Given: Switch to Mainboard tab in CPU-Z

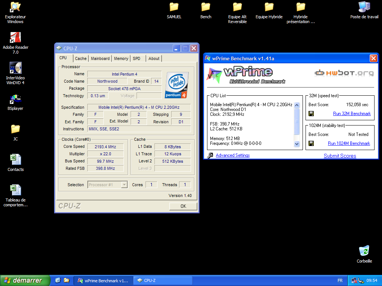Looking at the screenshot, I should pyautogui.click(x=100, y=58).
